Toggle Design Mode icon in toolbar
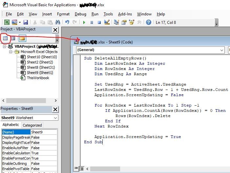Image resolution: width=230 pixels, height=173 pixels. coord(107,22)
